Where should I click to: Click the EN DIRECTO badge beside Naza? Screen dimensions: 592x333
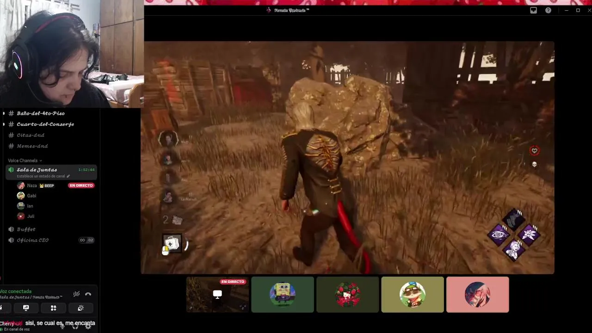pyautogui.click(x=81, y=185)
